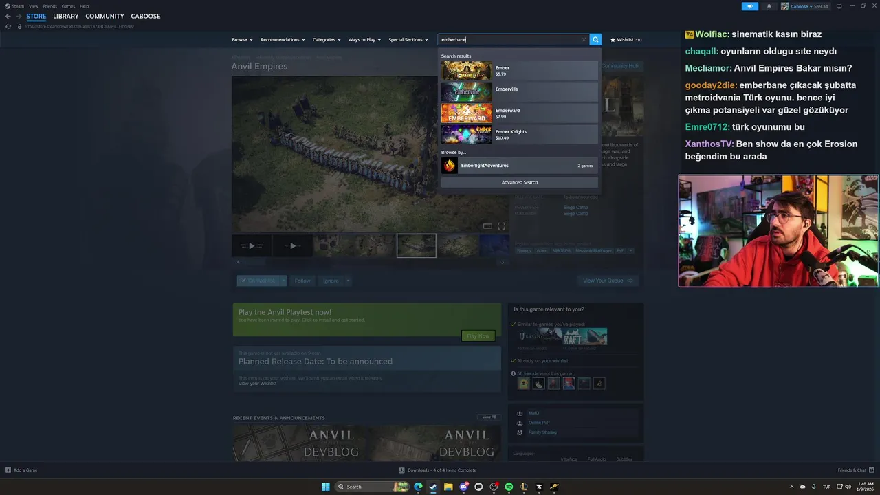Open the CABOOSE profile tab
Screen dimensions: 880x495
click(146, 16)
